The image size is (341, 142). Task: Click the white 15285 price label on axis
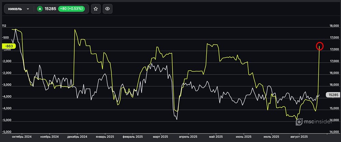[x=333, y=95]
